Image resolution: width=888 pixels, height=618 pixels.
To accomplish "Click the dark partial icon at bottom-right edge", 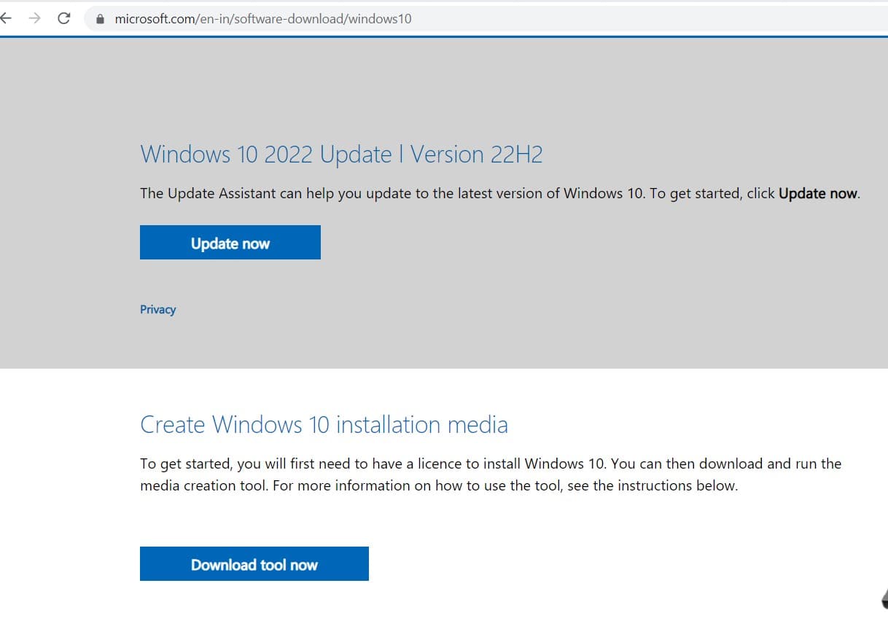I will [x=883, y=598].
